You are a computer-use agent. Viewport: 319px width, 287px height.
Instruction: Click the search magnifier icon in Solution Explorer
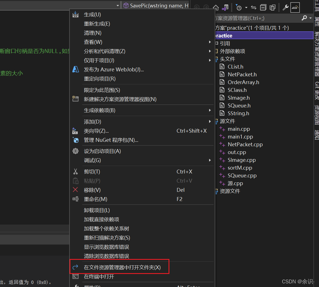click(304, 18)
